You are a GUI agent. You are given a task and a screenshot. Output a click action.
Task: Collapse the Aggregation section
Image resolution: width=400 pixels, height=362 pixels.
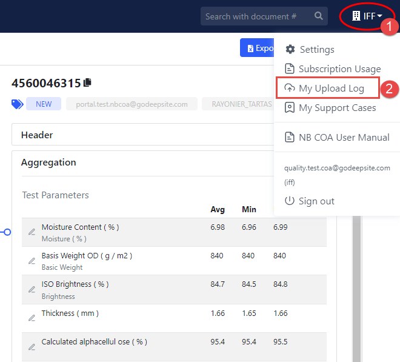[x=48, y=163]
